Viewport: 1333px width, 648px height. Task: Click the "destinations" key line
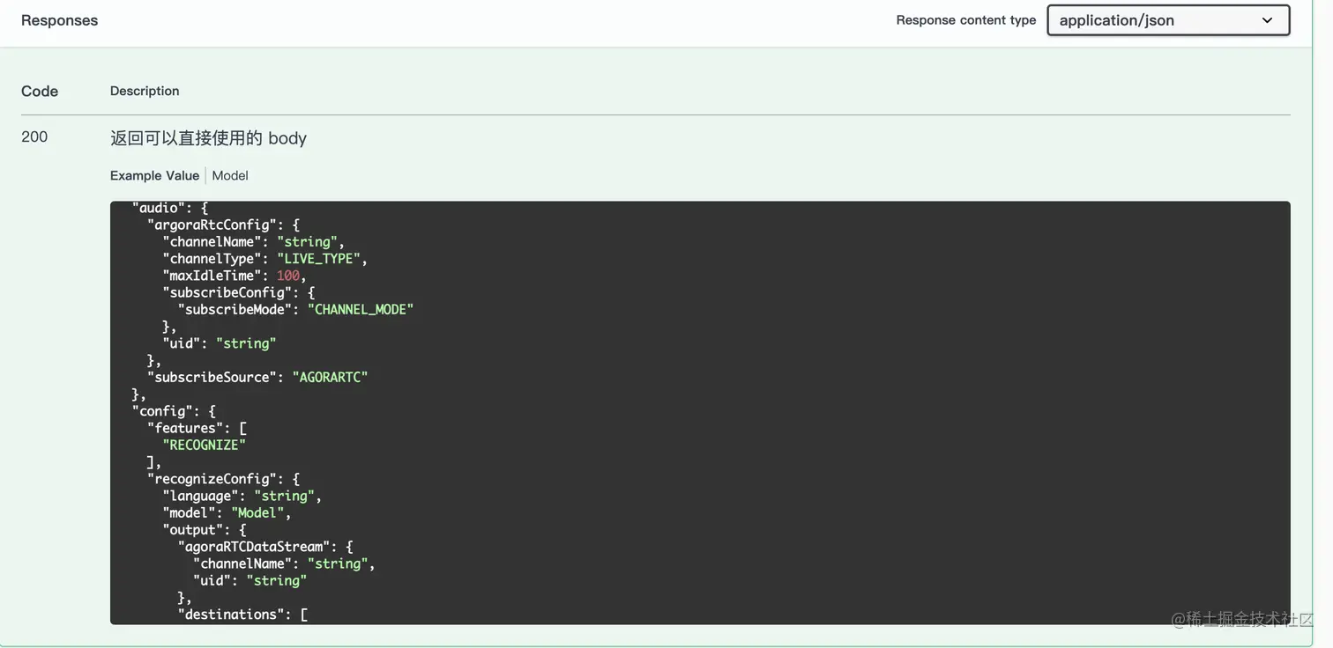[231, 615]
